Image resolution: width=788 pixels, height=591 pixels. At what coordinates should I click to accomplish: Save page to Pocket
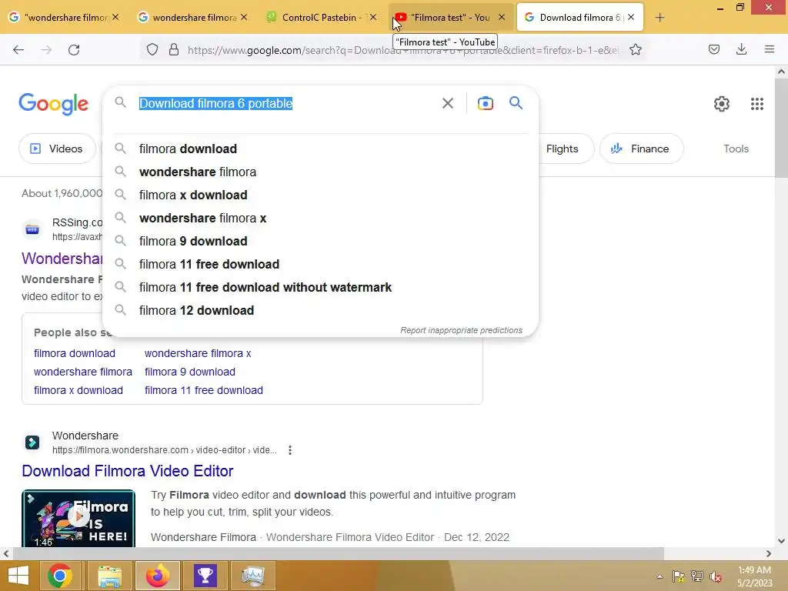pos(713,49)
